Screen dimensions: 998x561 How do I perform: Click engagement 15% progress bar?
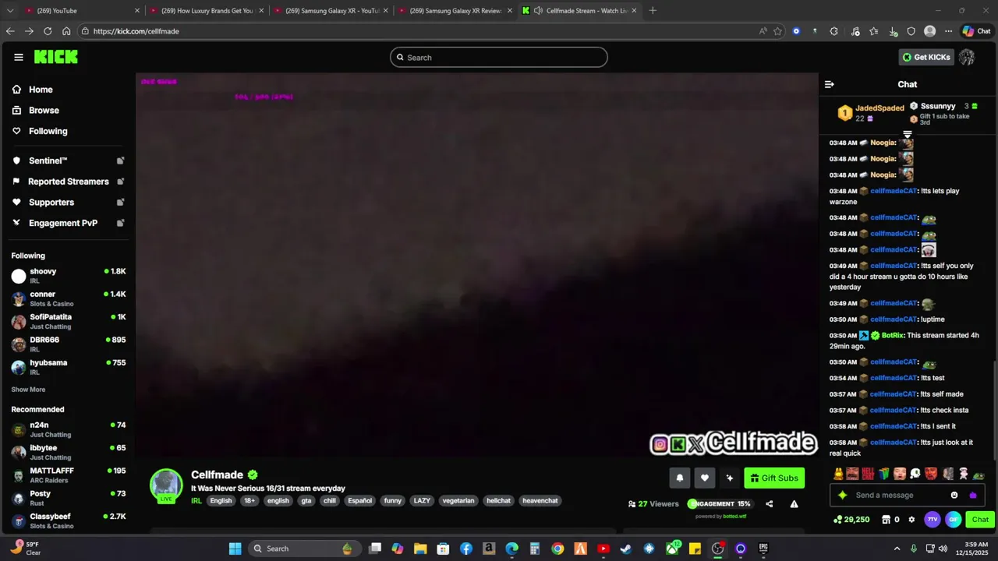tap(720, 504)
